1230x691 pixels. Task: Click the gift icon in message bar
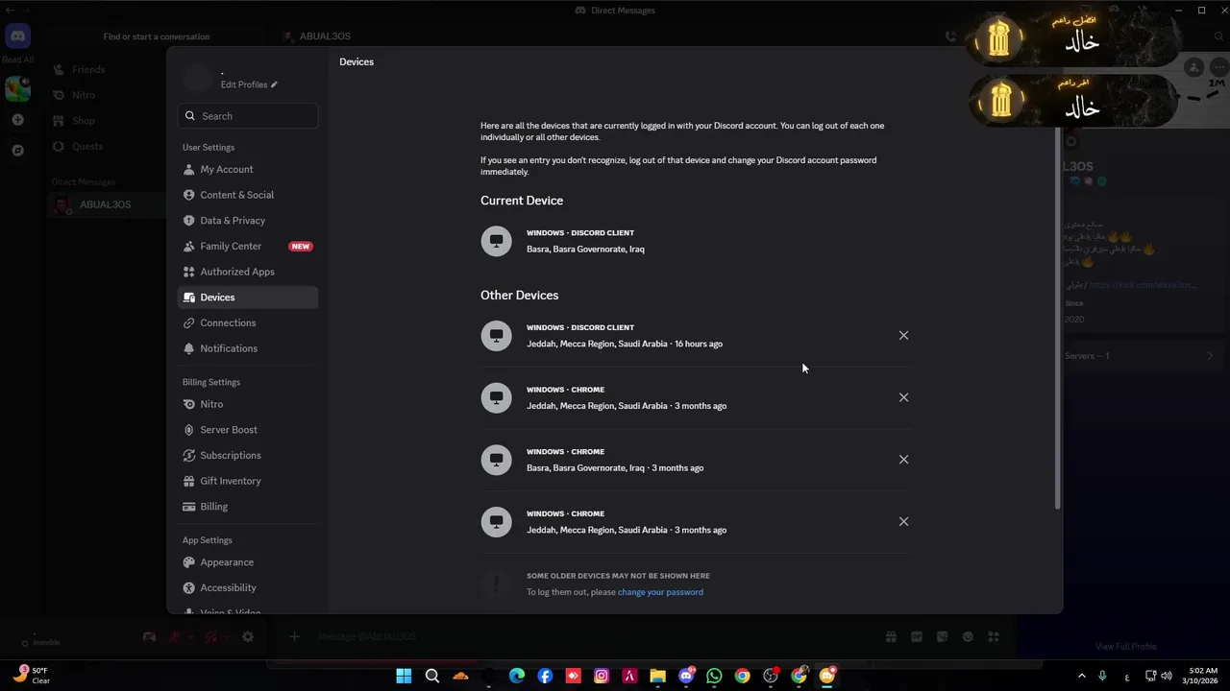[x=891, y=636]
